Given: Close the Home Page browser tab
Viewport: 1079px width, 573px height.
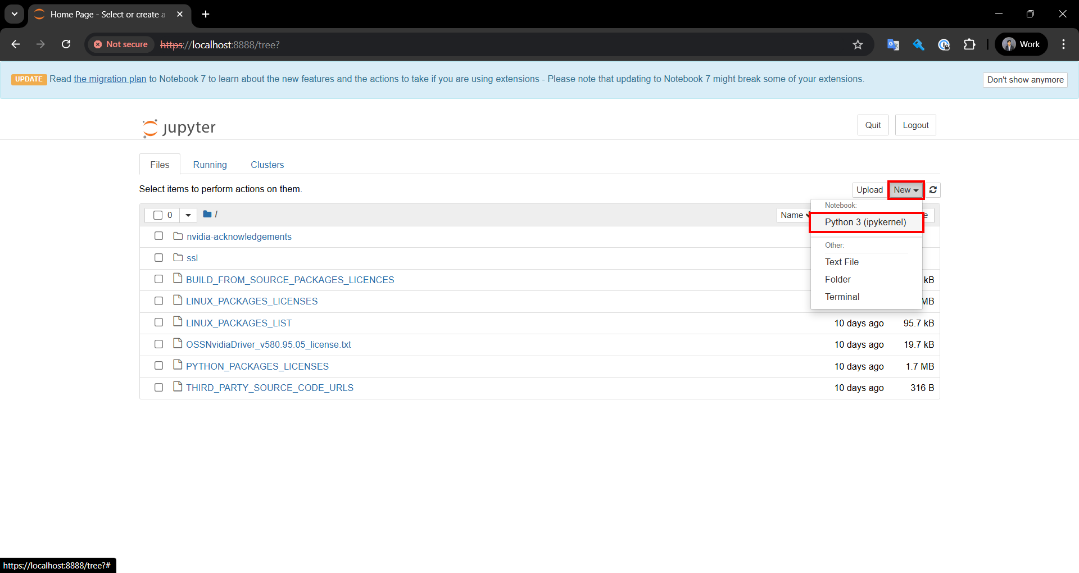Looking at the screenshot, I should pos(180,14).
